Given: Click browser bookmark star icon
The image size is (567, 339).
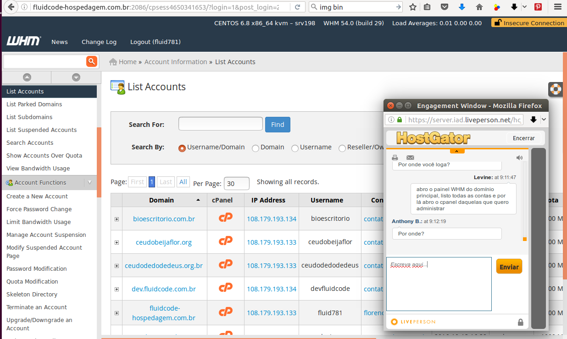Looking at the screenshot, I should pos(413,7).
